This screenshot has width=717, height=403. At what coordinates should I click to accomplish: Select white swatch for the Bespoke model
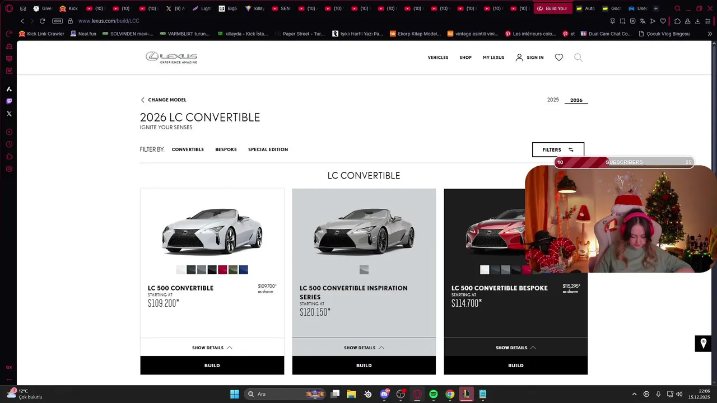485,270
